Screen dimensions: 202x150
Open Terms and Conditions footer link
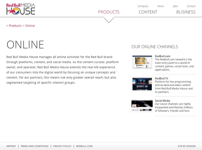pyautogui.click(x=34, y=146)
